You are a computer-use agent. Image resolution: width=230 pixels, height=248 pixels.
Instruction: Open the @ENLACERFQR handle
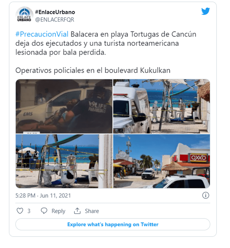pyautogui.click(x=54, y=20)
